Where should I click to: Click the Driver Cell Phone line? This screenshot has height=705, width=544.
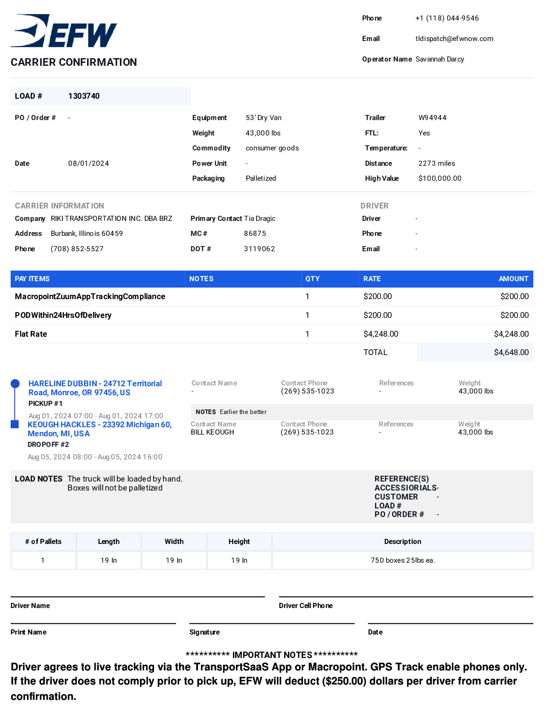[x=406, y=597]
